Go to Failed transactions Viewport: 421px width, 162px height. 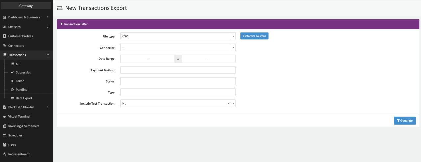point(20,81)
